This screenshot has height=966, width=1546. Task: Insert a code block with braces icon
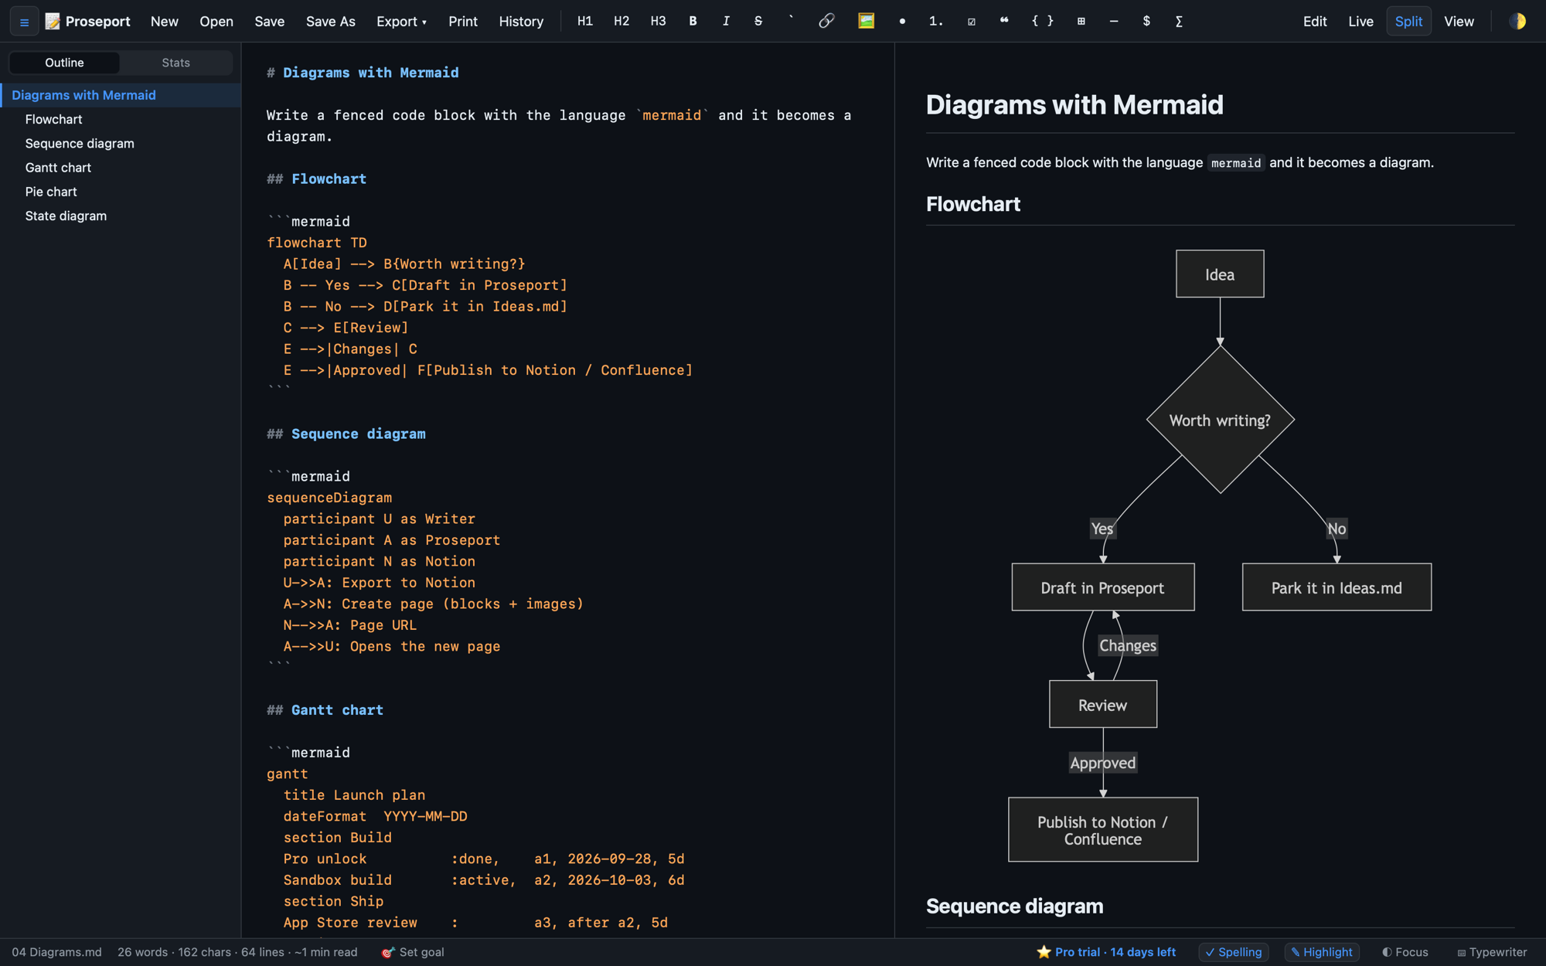tap(1042, 22)
